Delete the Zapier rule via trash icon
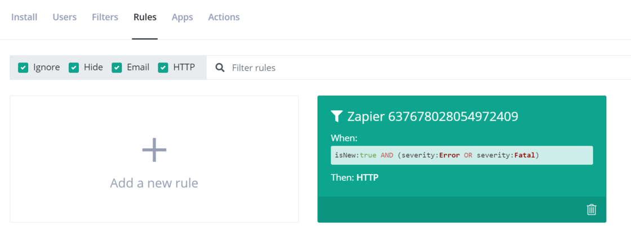The width and height of the screenshot is (631, 244). [x=591, y=210]
